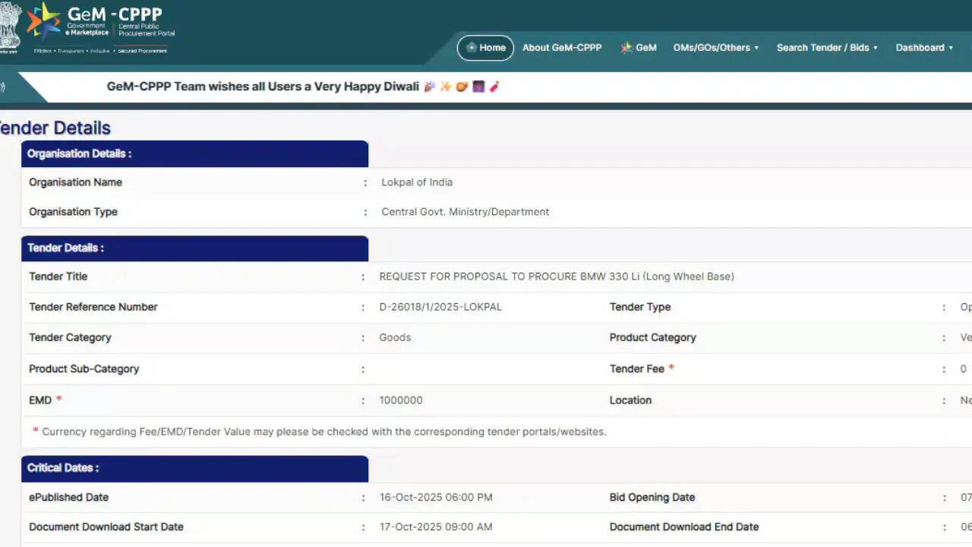Click the Home icon in navigation bar
The width and height of the screenshot is (972, 547).
(471, 48)
